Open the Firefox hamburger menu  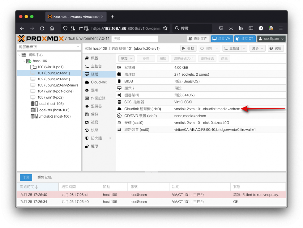pyautogui.click(x=281, y=28)
